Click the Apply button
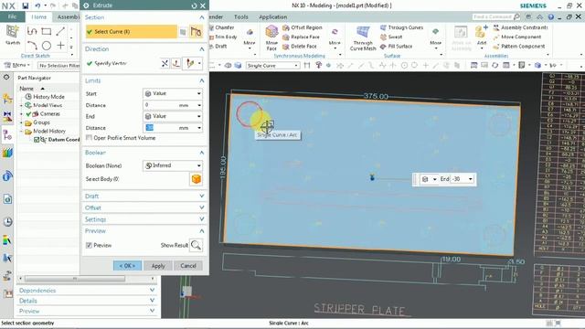This screenshot has height=329, width=585. pos(158,266)
